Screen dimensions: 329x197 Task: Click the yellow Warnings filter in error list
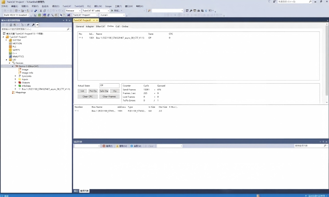click(x=121, y=146)
